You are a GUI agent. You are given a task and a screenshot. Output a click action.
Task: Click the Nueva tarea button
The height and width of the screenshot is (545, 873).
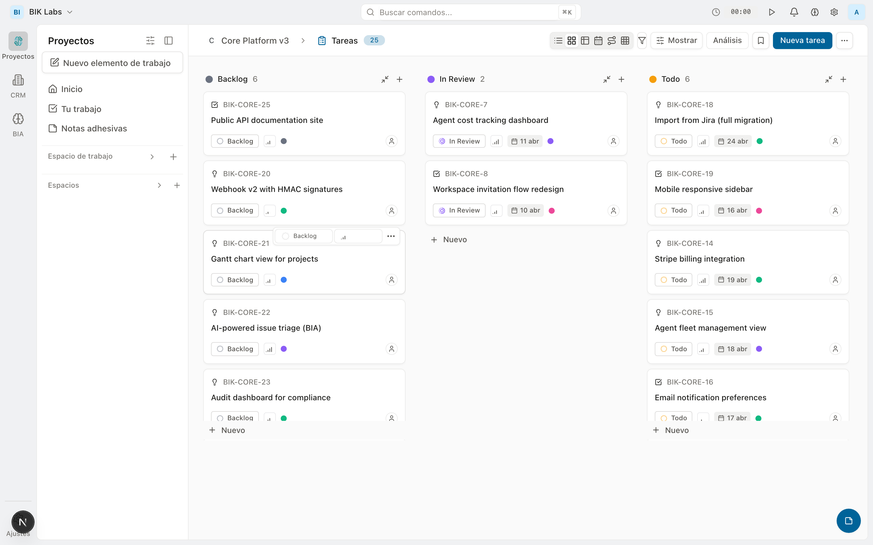click(x=802, y=40)
